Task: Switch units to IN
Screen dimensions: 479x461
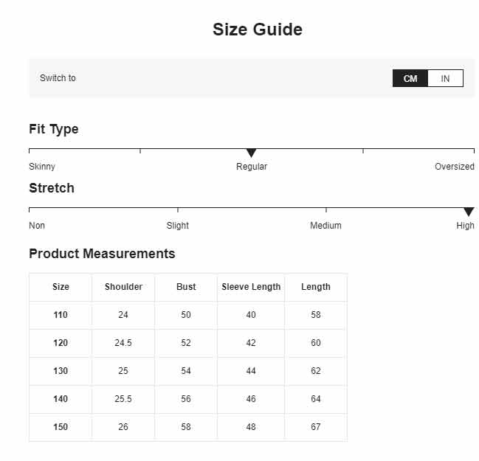Action: [x=445, y=78]
